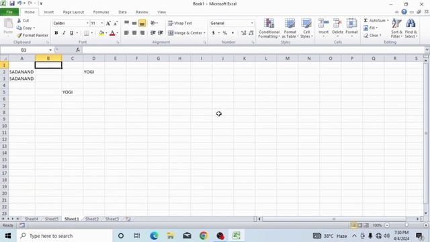The image size is (430, 242).
Task: Click Find & Select button
Action: tap(411, 28)
